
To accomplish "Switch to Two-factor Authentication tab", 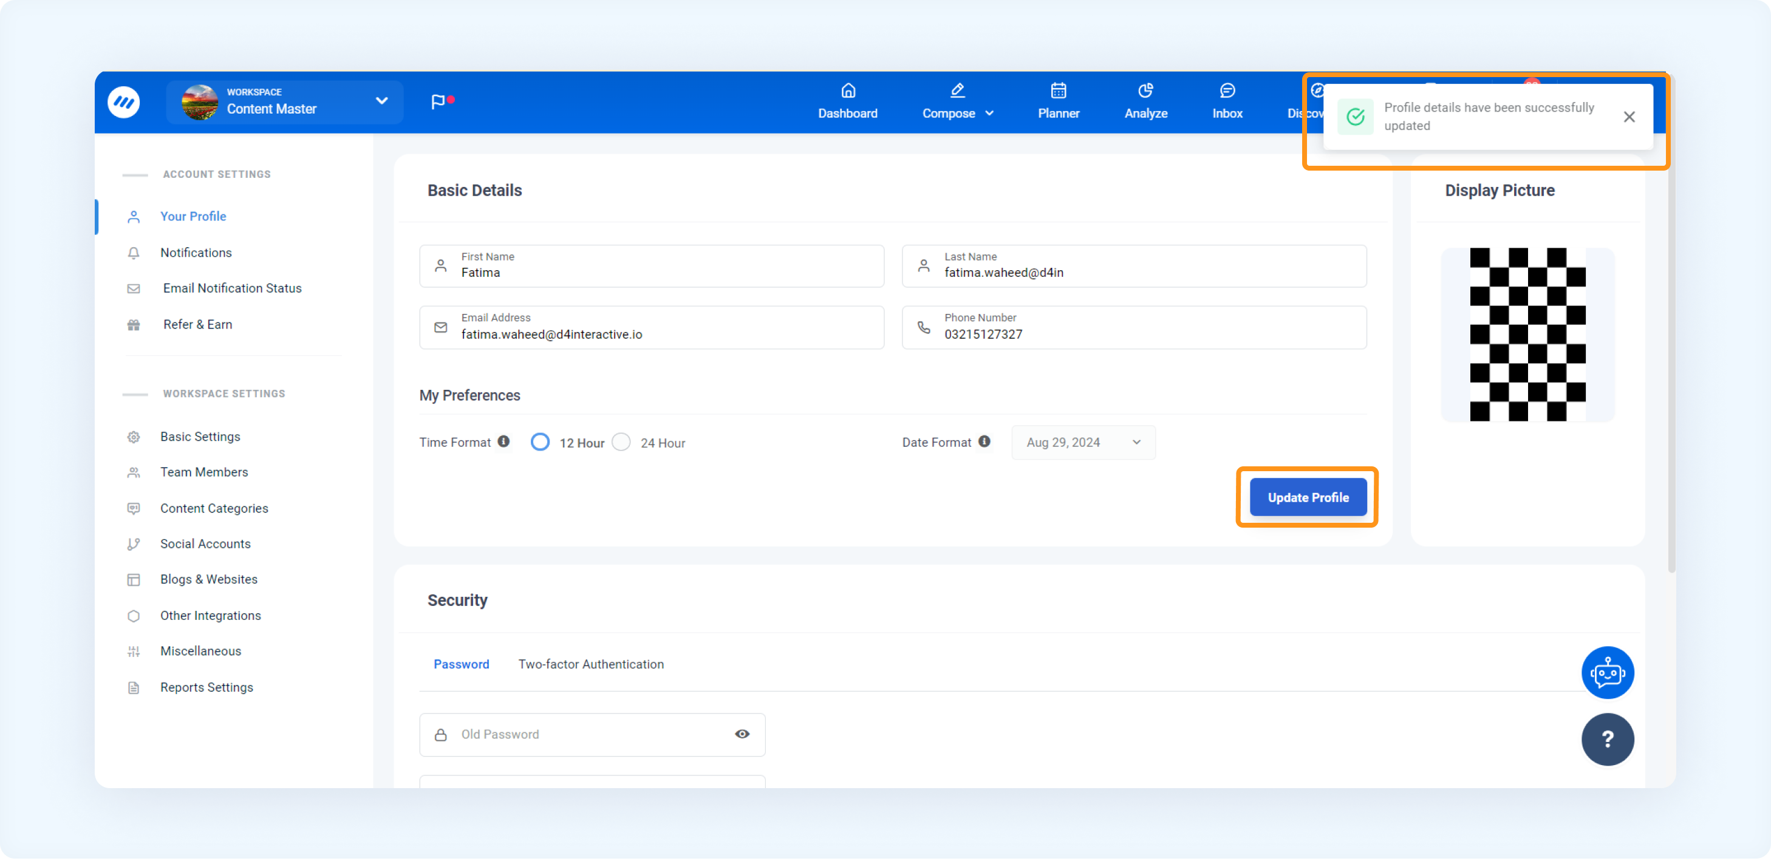I will click(x=590, y=665).
